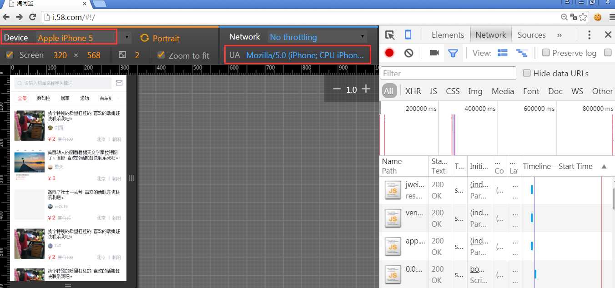Show the waterfall overview view icon
Image resolution: width=615 pixels, height=288 pixels.
click(x=522, y=53)
